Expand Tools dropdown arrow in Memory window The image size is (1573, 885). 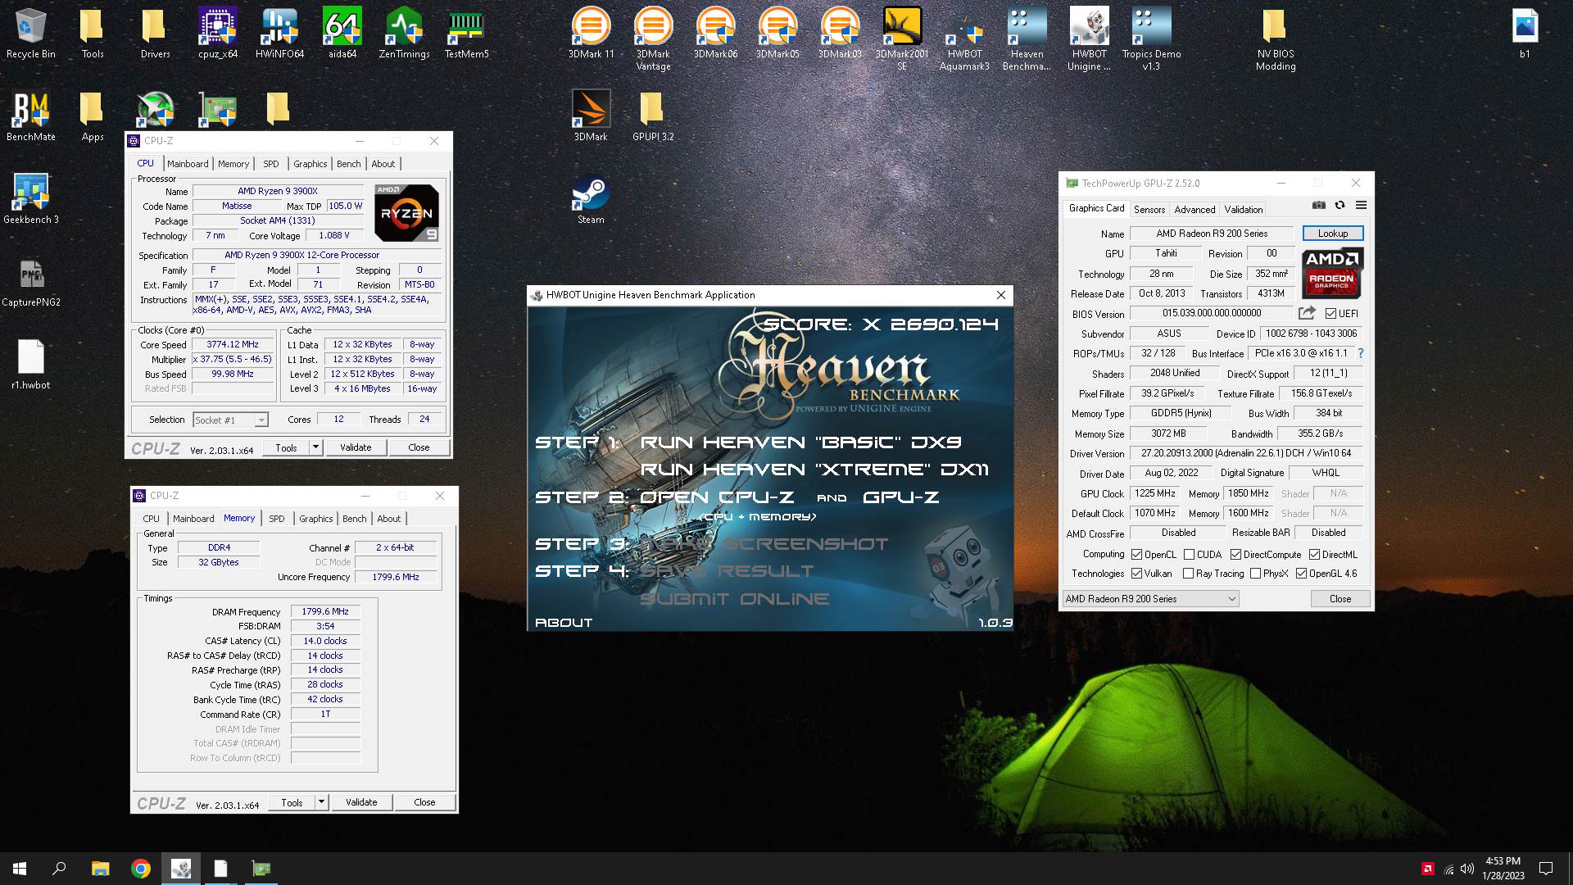pyautogui.click(x=321, y=802)
